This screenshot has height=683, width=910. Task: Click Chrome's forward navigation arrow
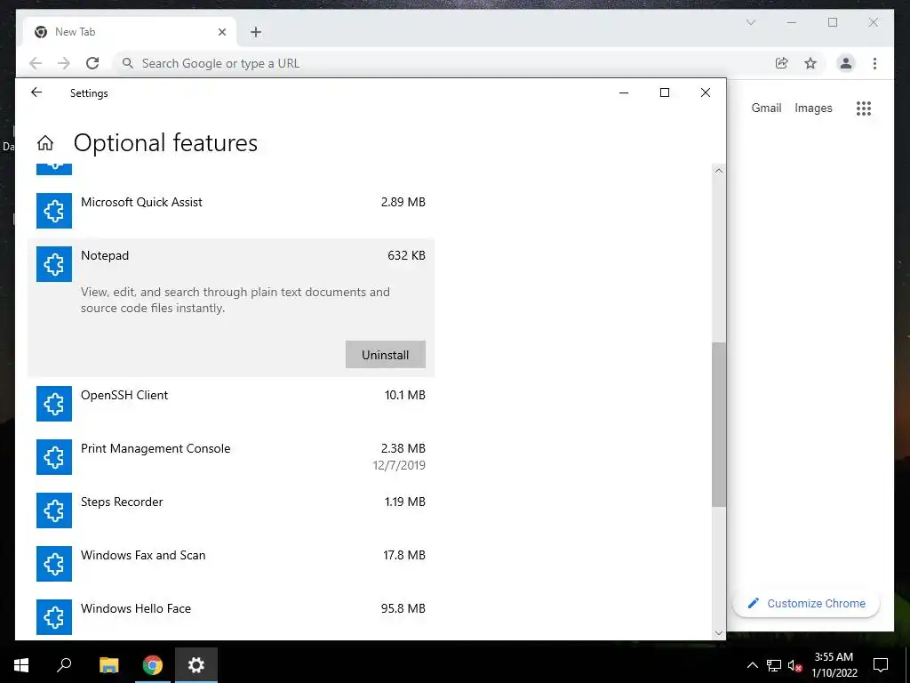[64, 63]
